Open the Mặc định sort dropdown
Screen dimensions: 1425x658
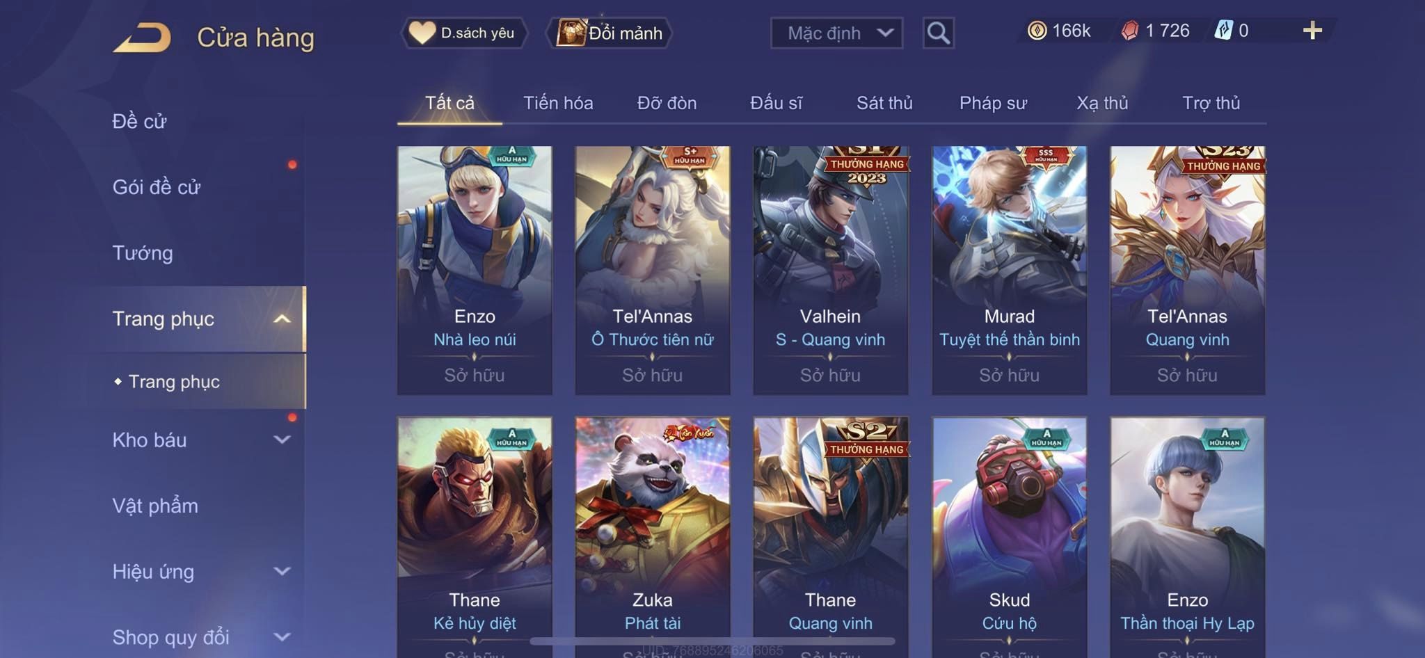pyautogui.click(x=836, y=33)
